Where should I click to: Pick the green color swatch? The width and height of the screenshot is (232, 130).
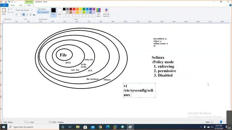point(84,9)
